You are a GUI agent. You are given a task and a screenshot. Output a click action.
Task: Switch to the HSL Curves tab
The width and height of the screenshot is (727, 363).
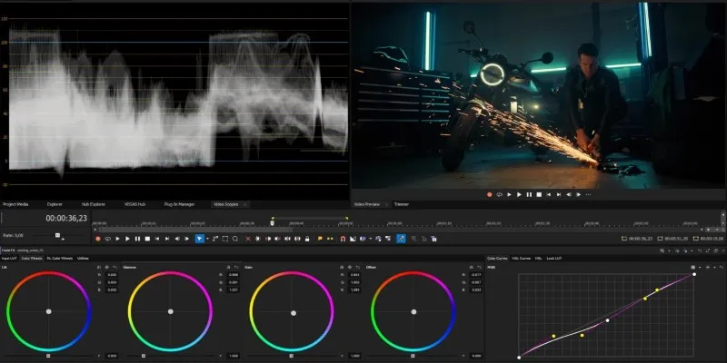pyautogui.click(x=522, y=258)
